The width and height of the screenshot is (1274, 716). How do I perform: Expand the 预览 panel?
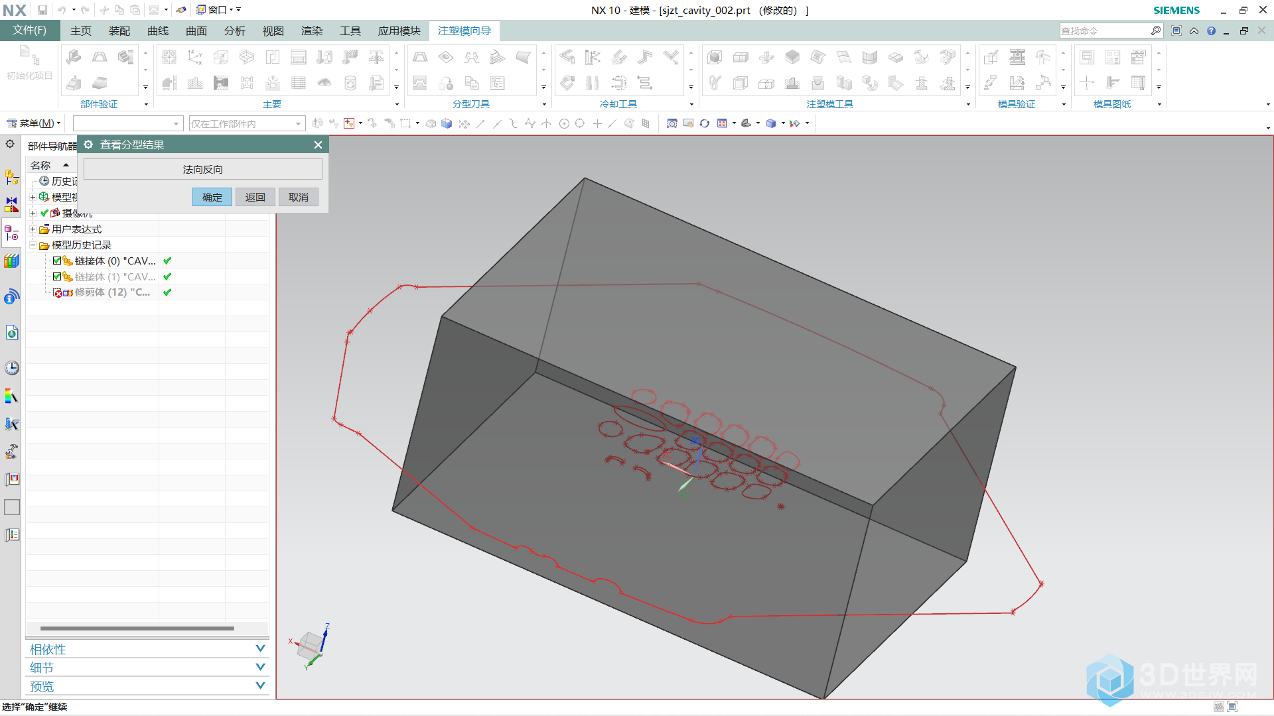(260, 686)
